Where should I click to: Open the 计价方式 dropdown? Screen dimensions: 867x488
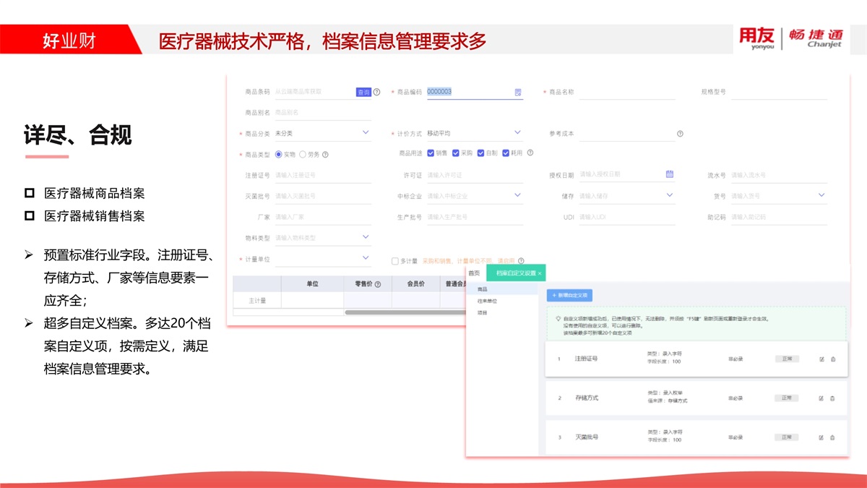coord(517,133)
